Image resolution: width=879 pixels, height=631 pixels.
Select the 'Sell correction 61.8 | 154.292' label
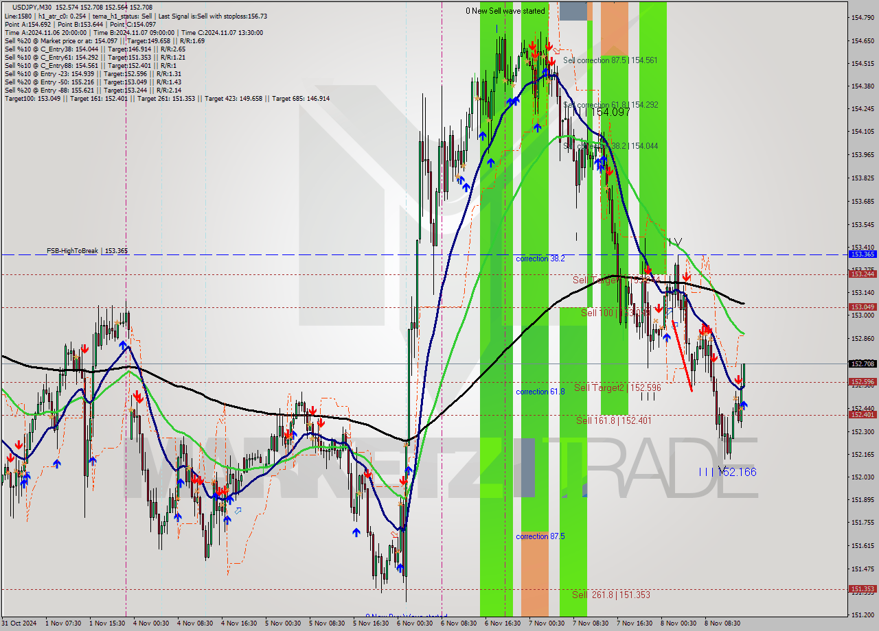pyautogui.click(x=610, y=105)
